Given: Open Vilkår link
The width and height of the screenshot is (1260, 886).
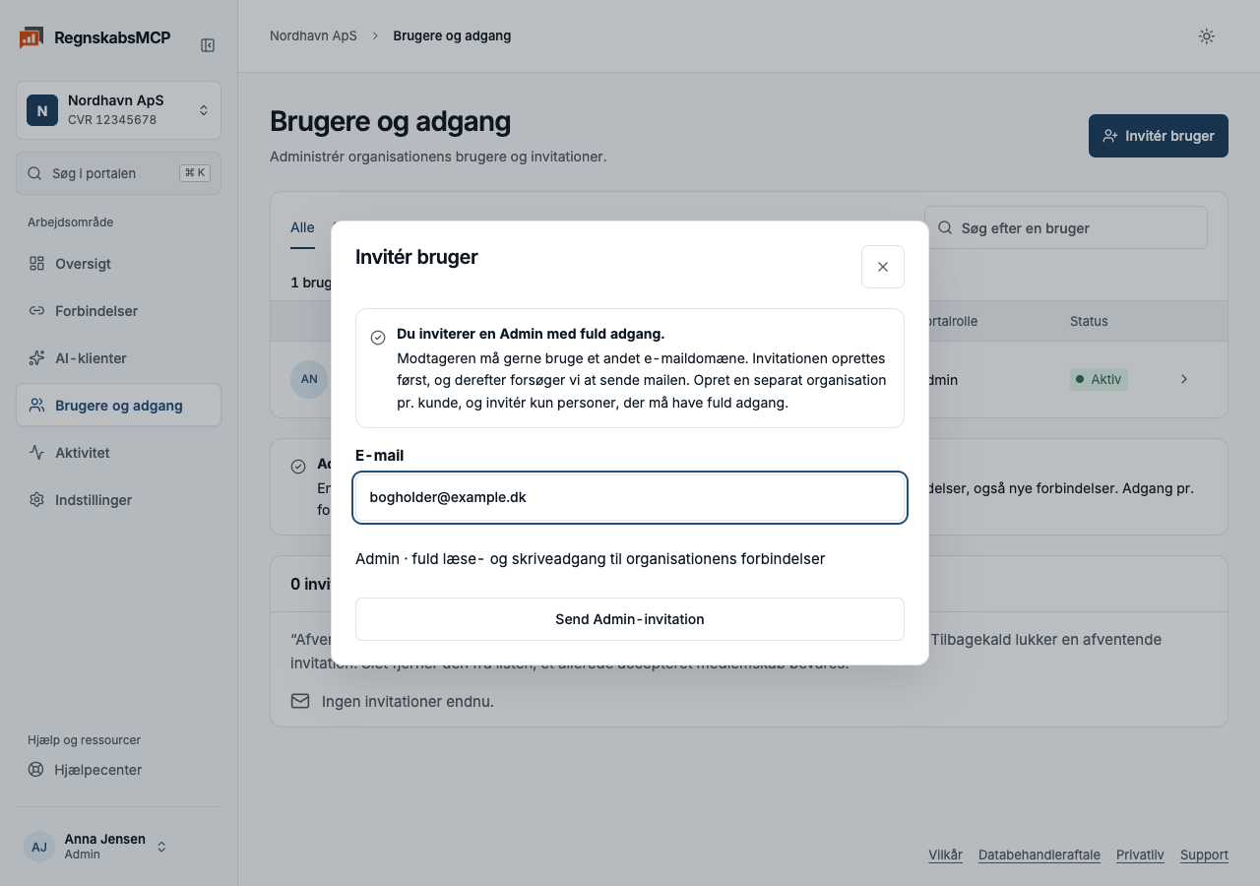Looking at the screenshot, I should tap(945, 854).
